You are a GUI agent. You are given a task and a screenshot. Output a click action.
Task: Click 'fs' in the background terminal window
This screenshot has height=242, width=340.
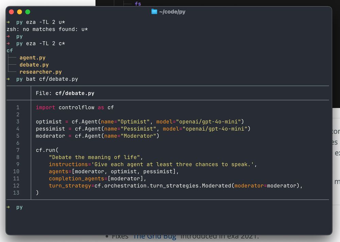coord(138,4)
